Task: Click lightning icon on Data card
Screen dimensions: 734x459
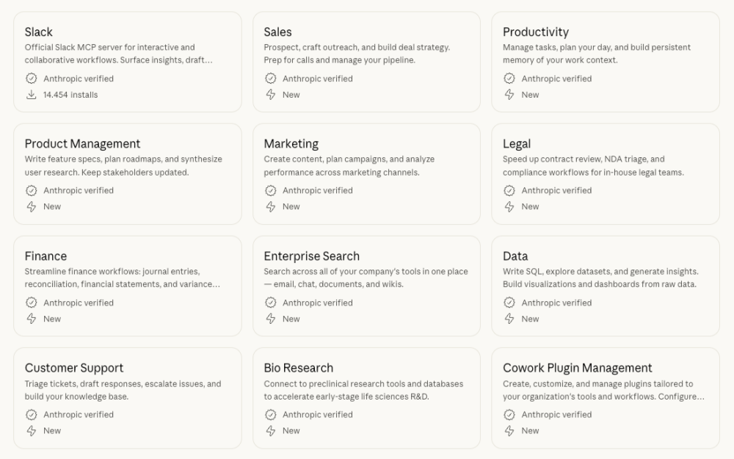Action: click(509, 319)
